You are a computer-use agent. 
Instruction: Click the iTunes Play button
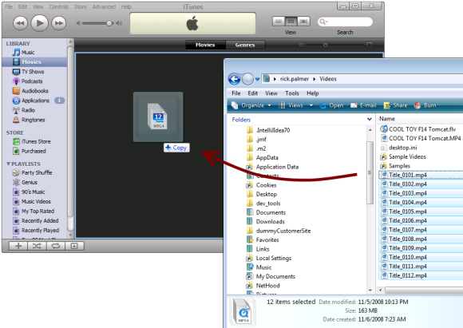[40, 23]
